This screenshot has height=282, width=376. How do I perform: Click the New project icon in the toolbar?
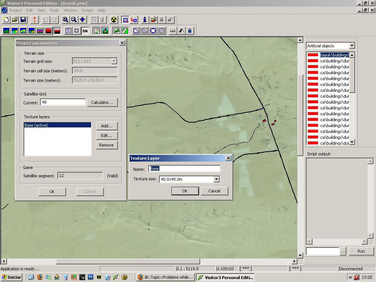6,20
